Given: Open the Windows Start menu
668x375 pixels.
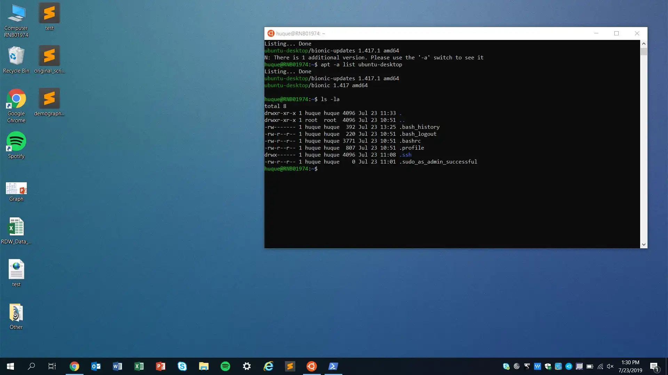Looking at the screenshot, I should point(10,366).
